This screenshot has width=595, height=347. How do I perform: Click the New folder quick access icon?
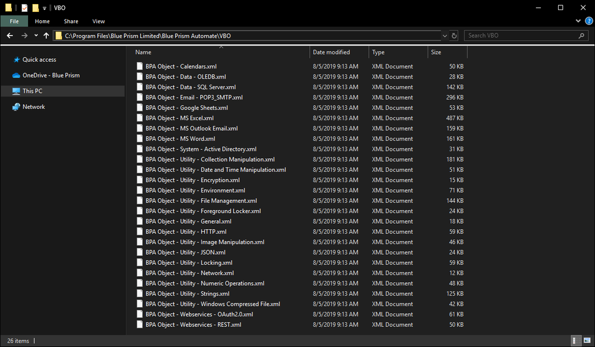(x=35, y=8)
